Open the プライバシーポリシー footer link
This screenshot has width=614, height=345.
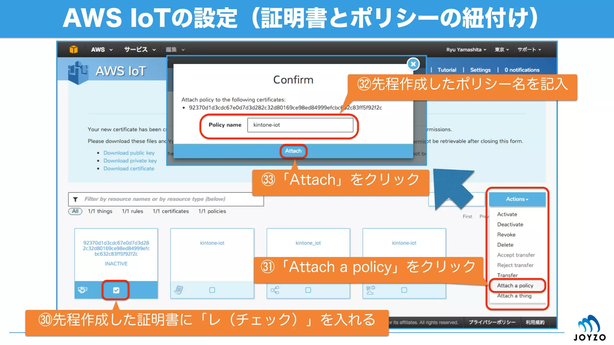pyautogui.click(x=492, y=322)
